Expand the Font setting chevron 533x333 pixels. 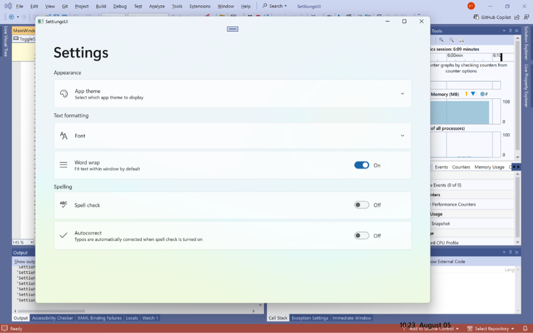tap(402, 136)
